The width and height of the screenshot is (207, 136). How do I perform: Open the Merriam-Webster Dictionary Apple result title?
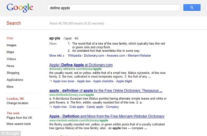107,116
